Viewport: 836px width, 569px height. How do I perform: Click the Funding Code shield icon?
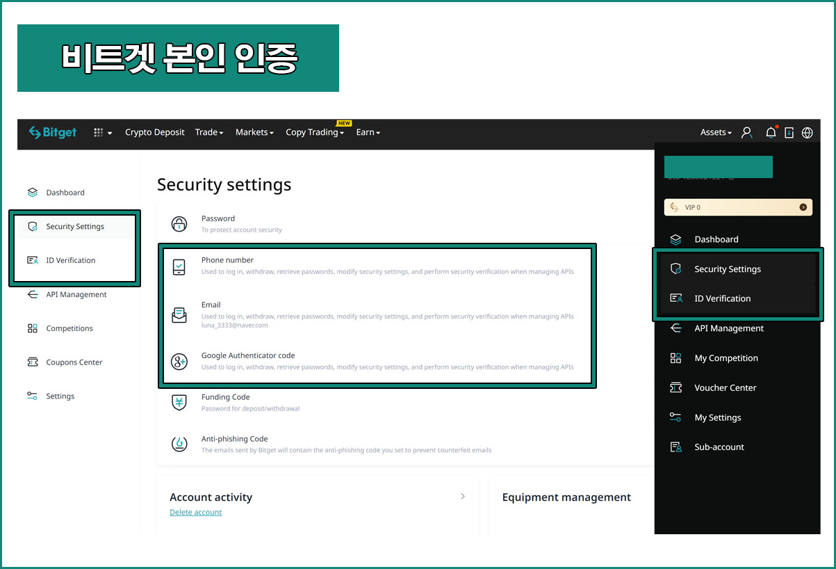[179, 402]
